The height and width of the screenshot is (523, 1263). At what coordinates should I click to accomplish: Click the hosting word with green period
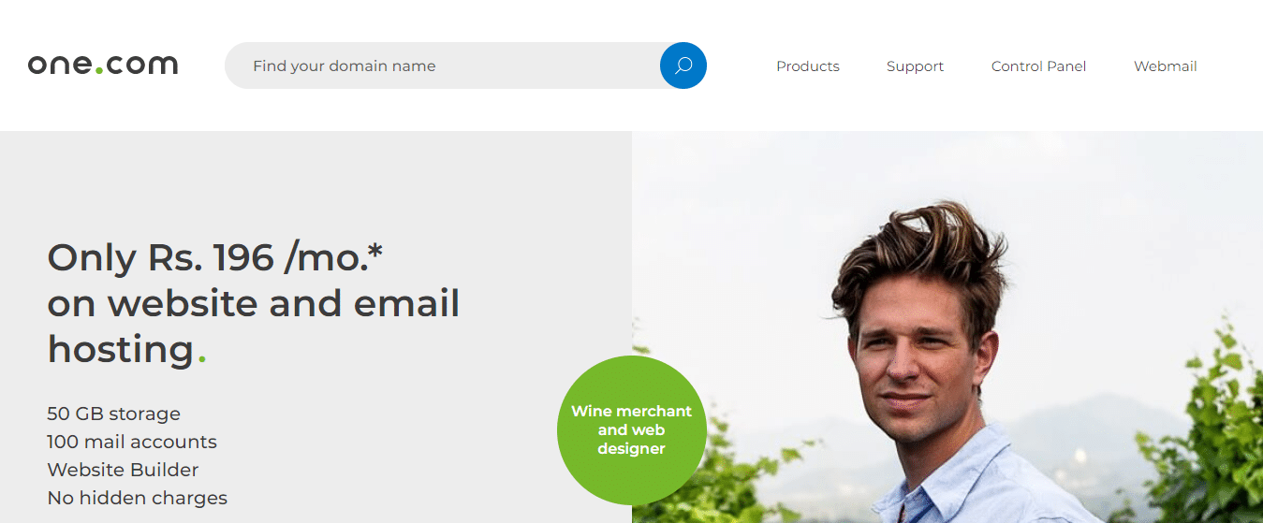(126, 350)
